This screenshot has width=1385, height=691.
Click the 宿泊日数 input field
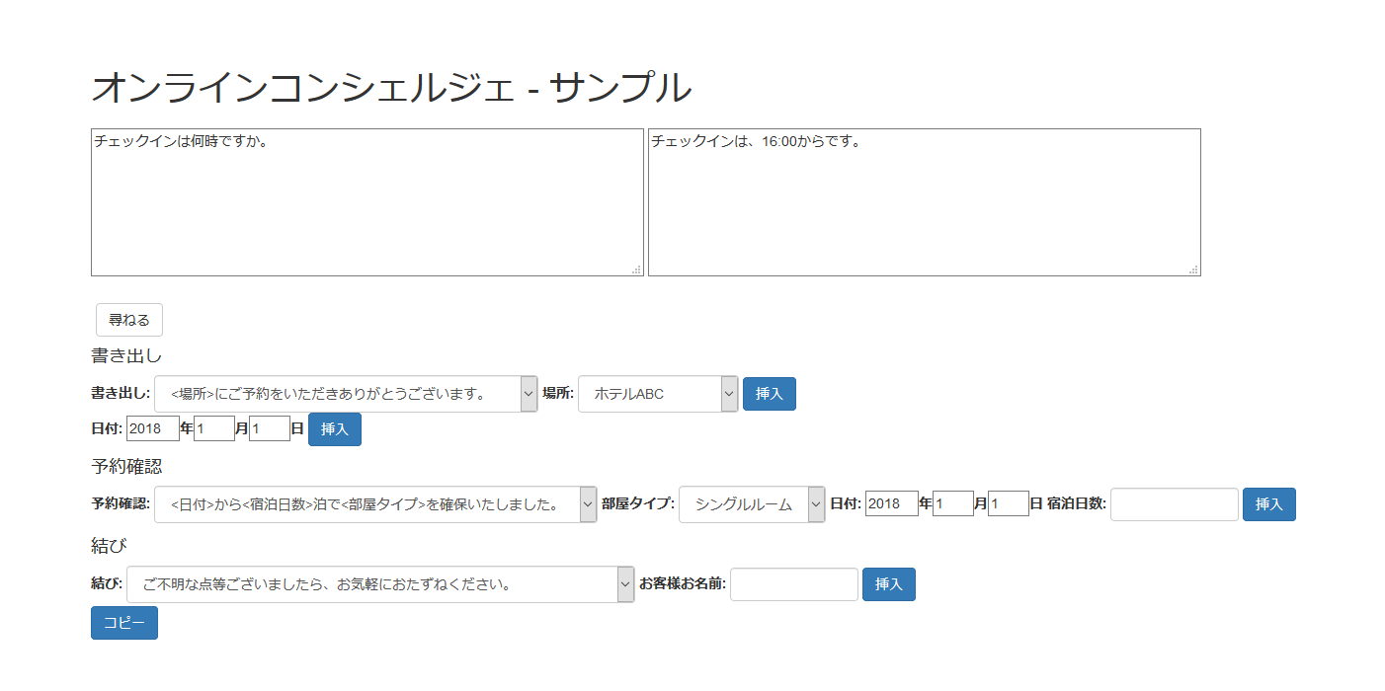point(1175,504)
